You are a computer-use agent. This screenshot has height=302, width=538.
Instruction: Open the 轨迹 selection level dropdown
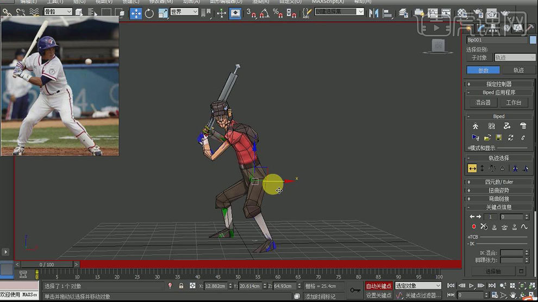(x=514, y=58)
